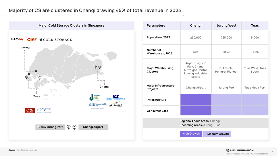Click the Tuas Mega Port table cell

255,88
